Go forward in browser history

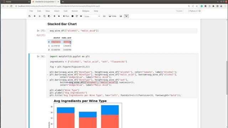pyautogui.click(x=7, y=6)
